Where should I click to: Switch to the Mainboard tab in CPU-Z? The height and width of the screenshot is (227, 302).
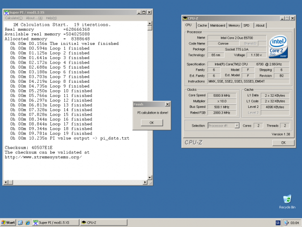[217, 26]
